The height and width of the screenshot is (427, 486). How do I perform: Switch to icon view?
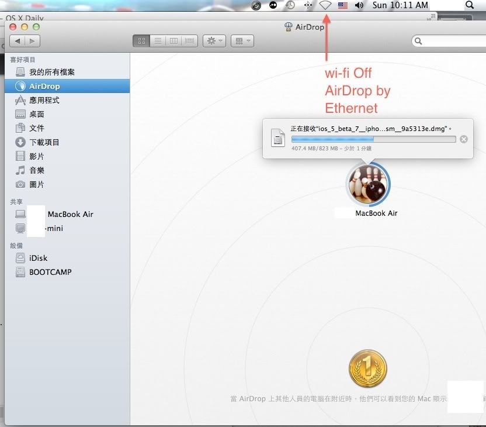(x=141, y=41)
